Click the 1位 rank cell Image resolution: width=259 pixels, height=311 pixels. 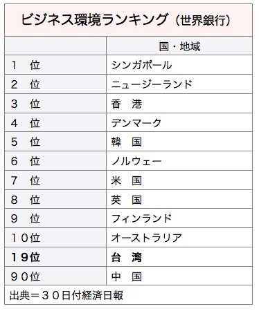coord(55,65)
